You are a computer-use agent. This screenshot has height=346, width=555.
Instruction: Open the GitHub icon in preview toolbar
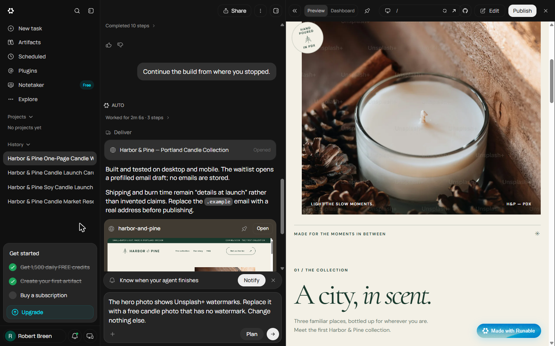click(465, 11)
